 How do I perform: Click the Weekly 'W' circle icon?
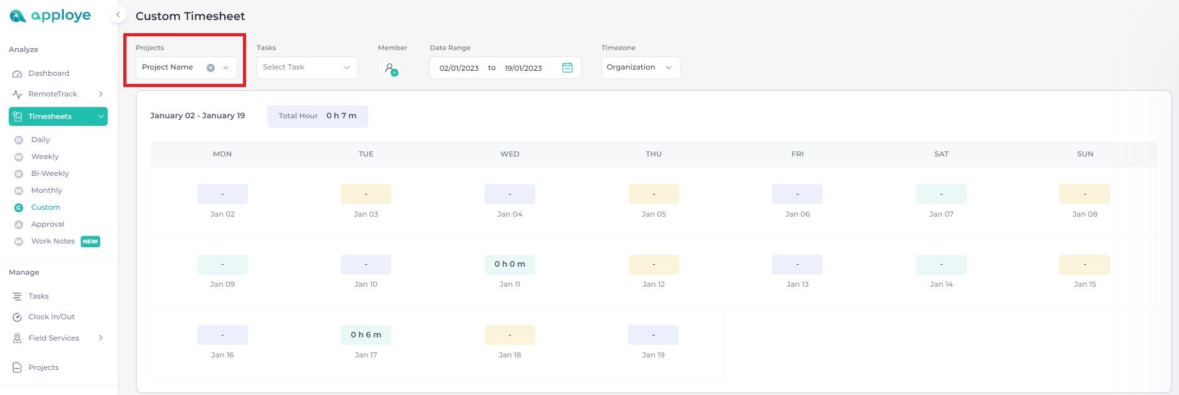click(x=19, y=157)
